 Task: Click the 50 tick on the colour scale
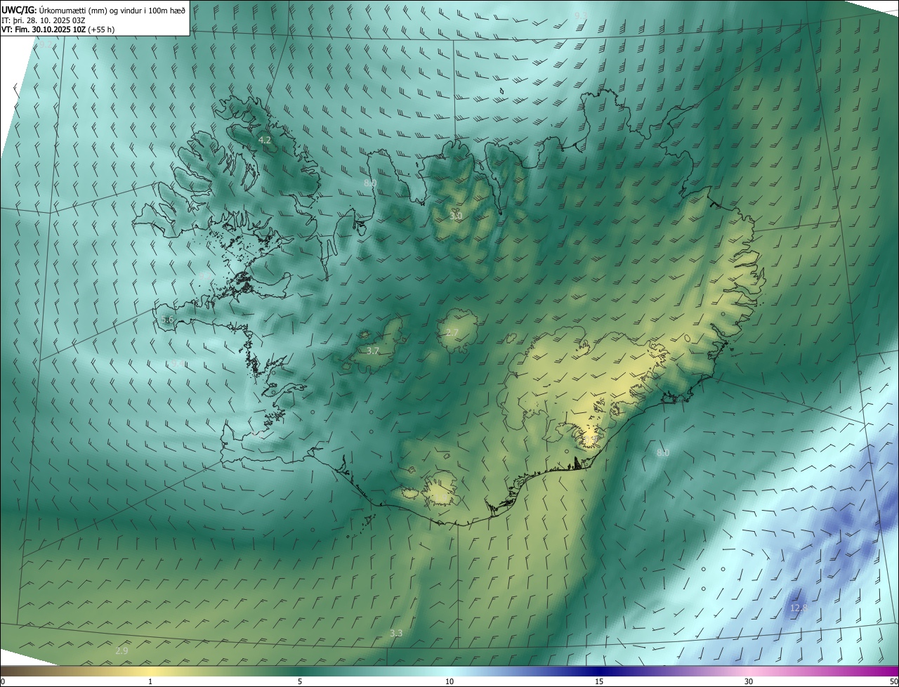[893, 682]
